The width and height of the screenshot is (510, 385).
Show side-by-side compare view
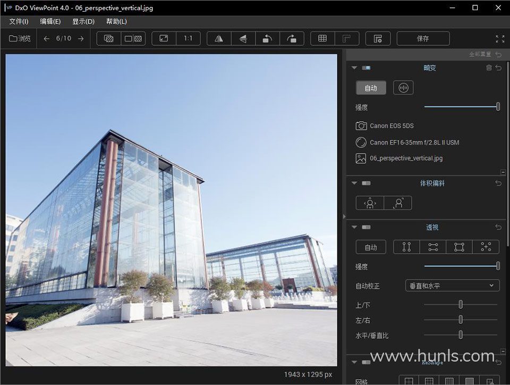[133, 38]
